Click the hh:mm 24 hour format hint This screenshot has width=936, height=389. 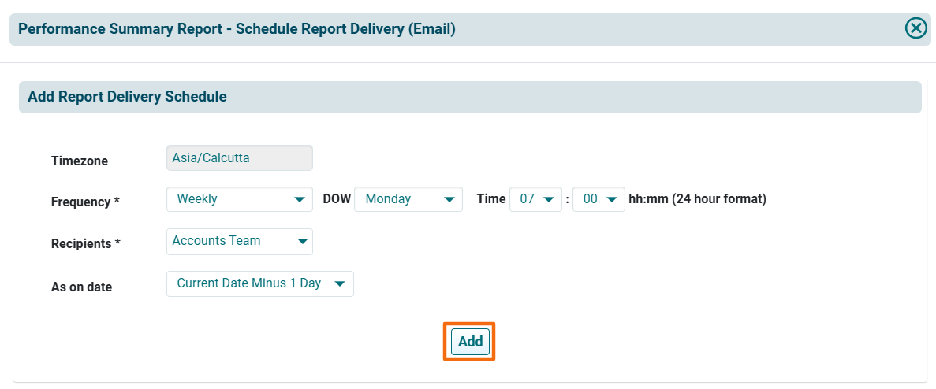pos(697,199)
